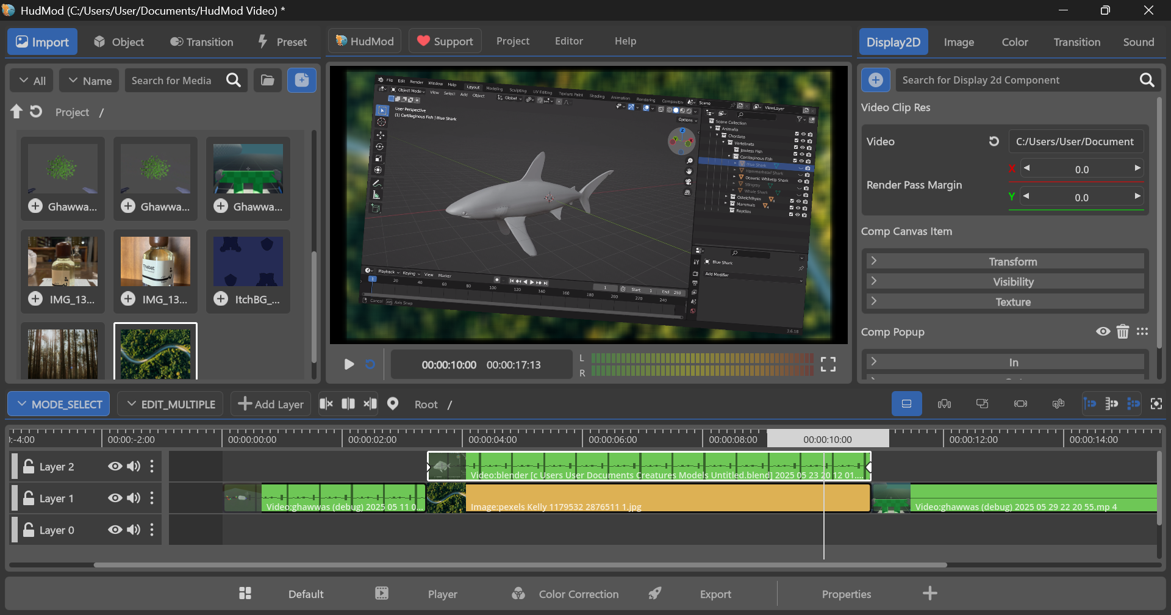Toggle the loop playback icon
The image size is (1171, 615).
click(370, 364)
